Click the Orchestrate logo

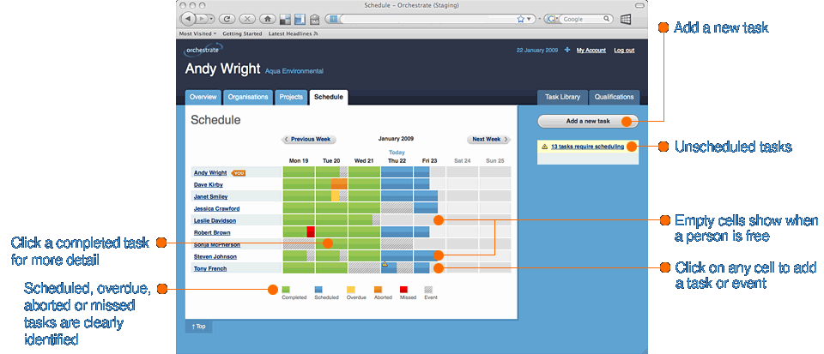[x=204, y=50]
